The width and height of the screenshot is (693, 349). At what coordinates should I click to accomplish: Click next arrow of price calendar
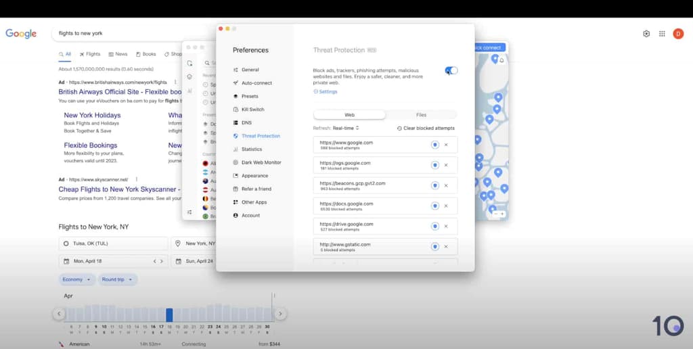point(280,314)
